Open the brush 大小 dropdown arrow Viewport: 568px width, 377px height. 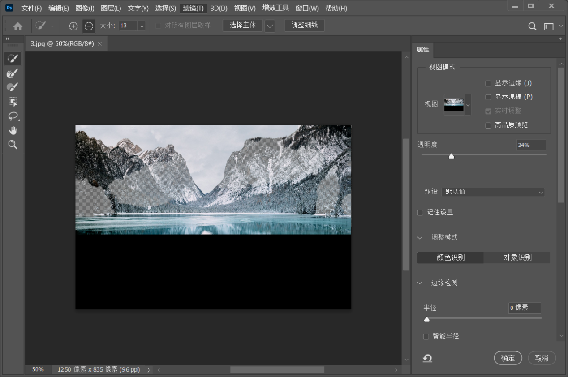click(142, 26)
